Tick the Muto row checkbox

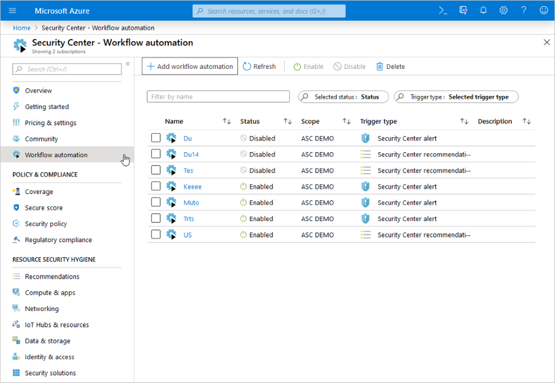point(156,202)
